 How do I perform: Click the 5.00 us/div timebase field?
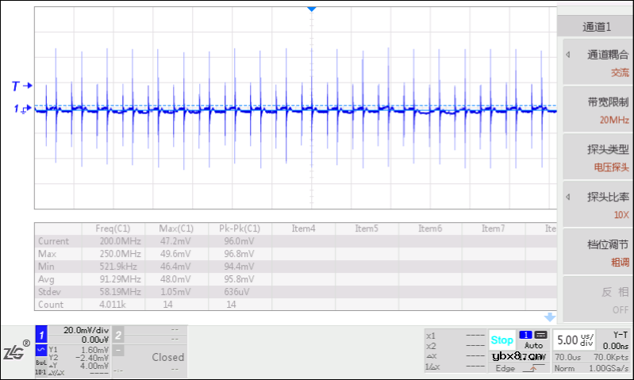573,340
